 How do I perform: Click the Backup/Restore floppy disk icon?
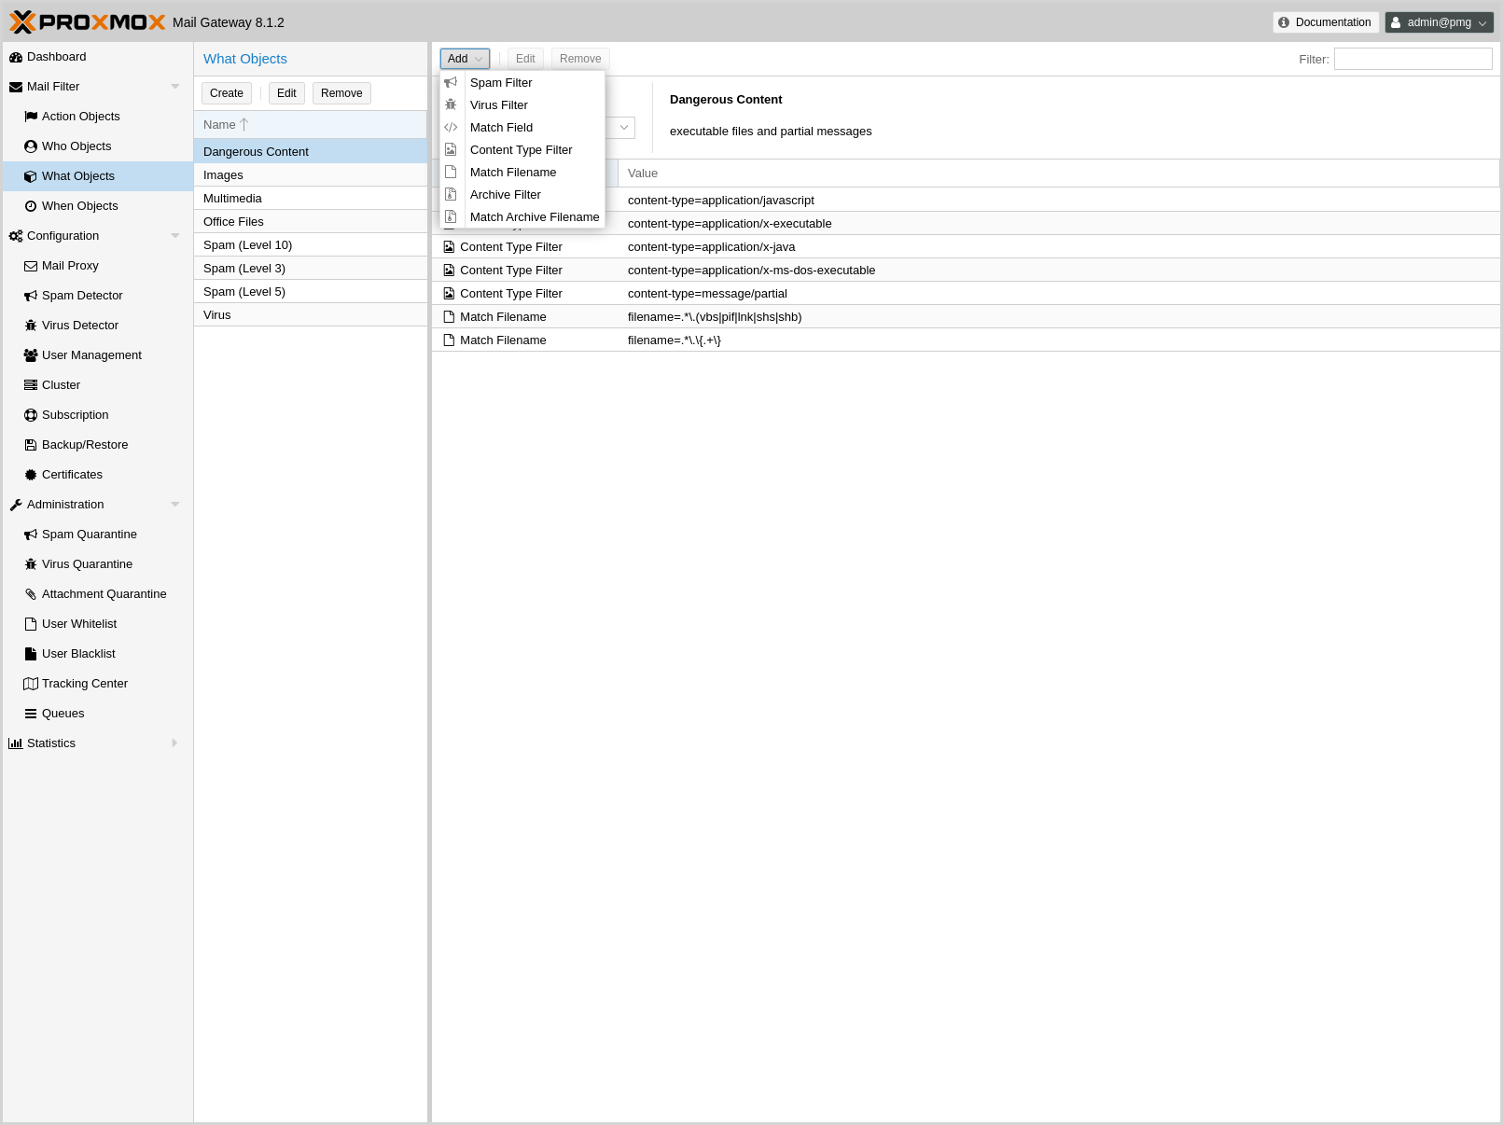coord(31,445)
